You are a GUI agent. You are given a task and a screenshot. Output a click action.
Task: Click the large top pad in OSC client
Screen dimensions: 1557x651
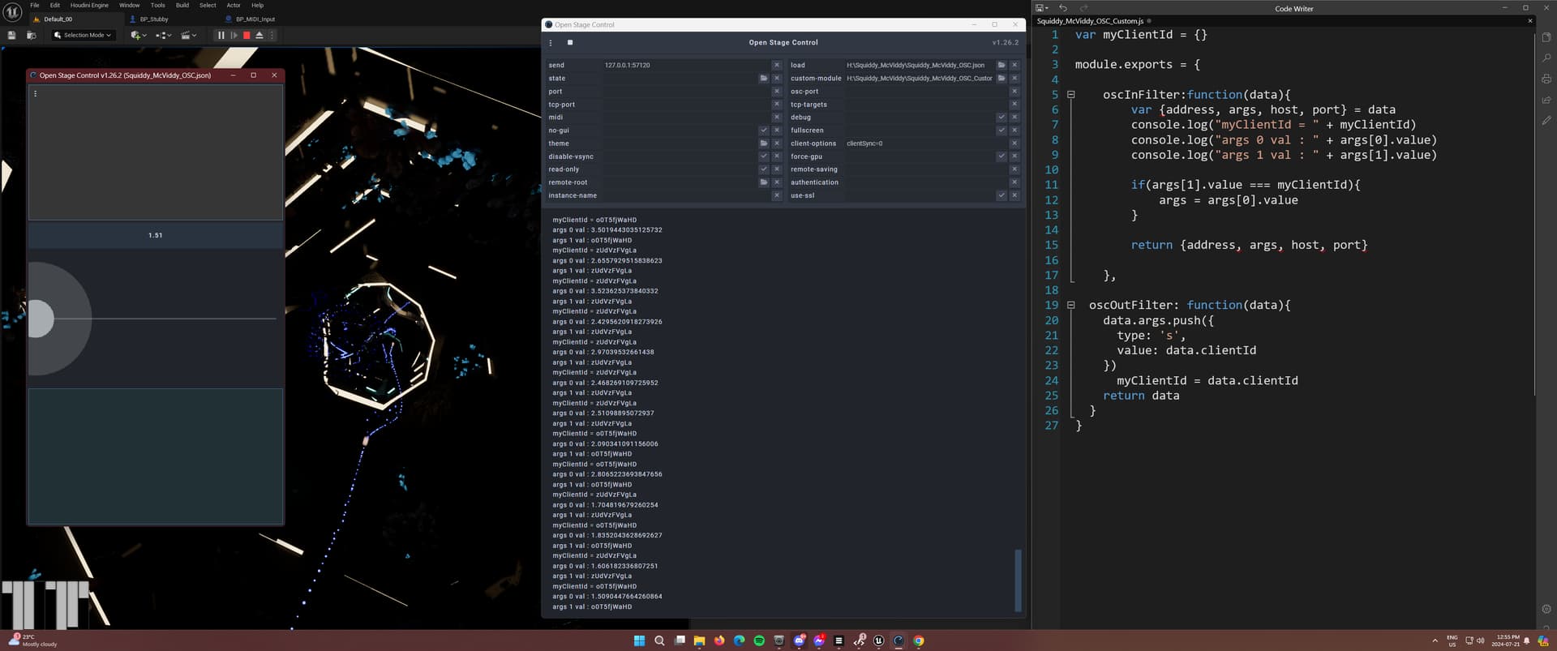tap(156, 152)
